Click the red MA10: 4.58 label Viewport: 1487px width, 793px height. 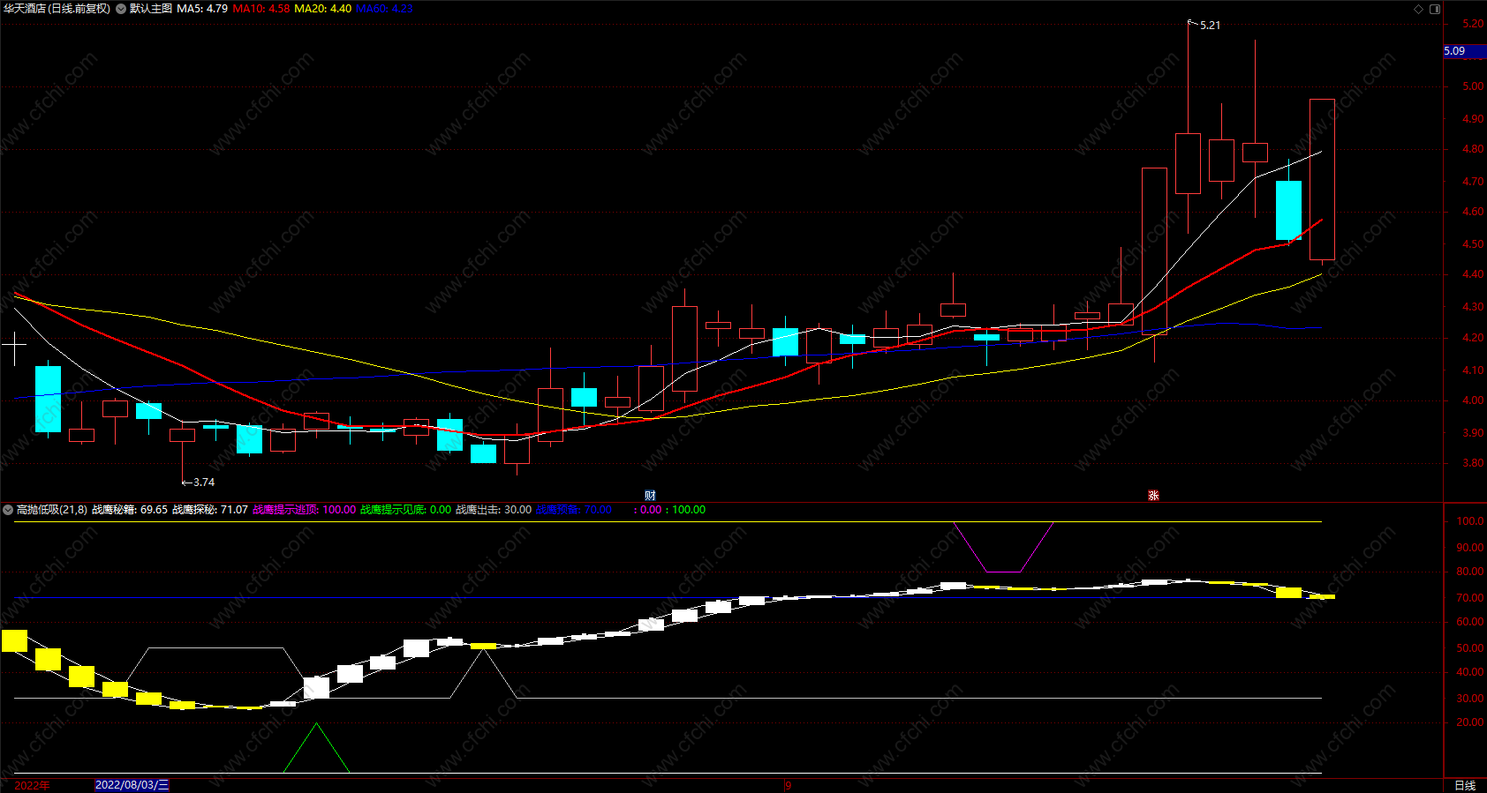click(x=261, y=9)
